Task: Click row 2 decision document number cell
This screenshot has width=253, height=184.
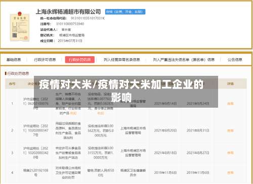Action: pyautogui.click(x=36, y=130)
